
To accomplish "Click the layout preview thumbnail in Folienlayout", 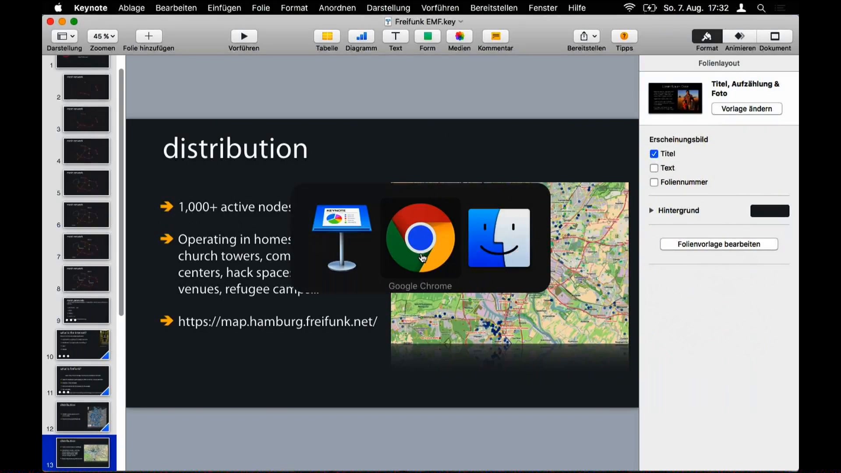I will (675, 98).
